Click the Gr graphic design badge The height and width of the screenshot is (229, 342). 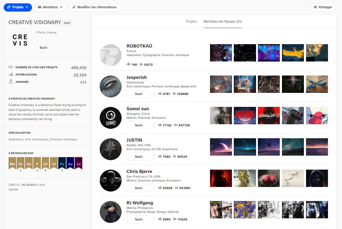(x=20, y=163)
